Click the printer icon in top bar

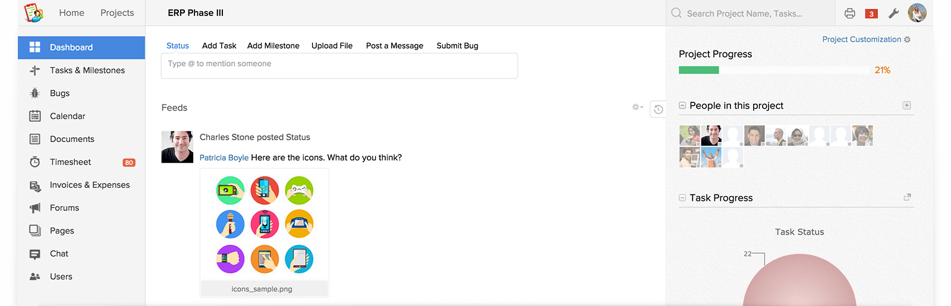[x=850, y=13]
